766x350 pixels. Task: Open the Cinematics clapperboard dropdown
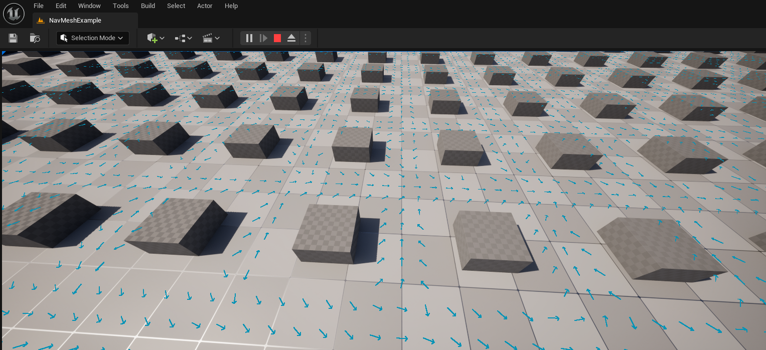coord(211,38)
